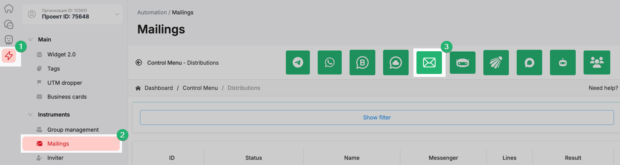The height and width of the screenshot is (165, 620).
Task: Click the Status column header
Action: click(254, 158)
